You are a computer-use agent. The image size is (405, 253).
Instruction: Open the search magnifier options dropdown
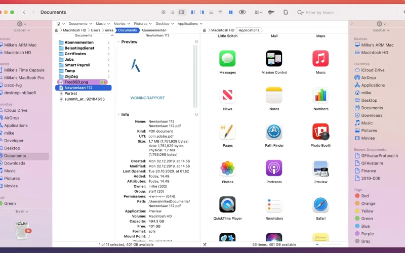tap(300, 12)
